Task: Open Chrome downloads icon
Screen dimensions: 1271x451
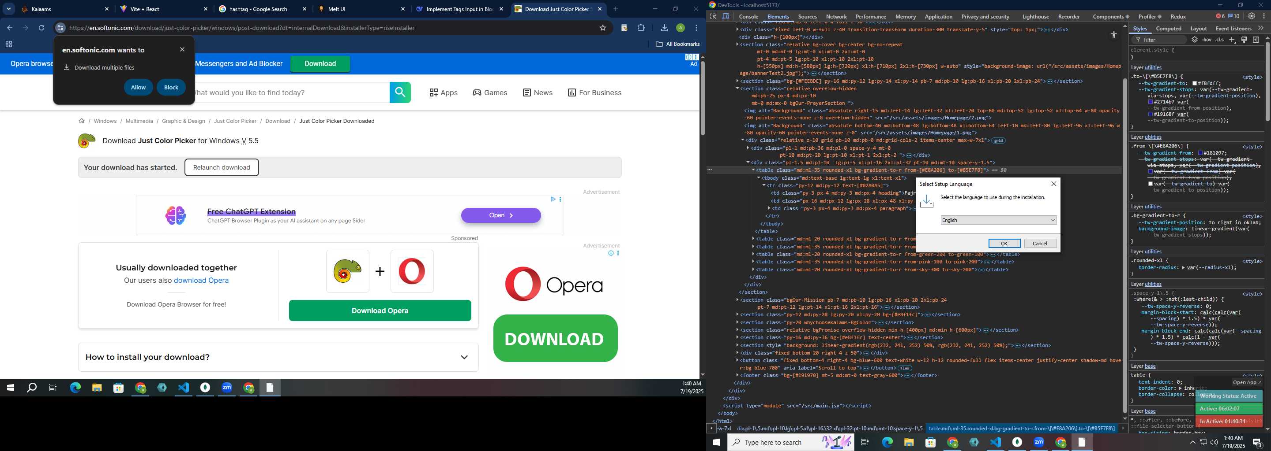Action: [x=664, y=28]
